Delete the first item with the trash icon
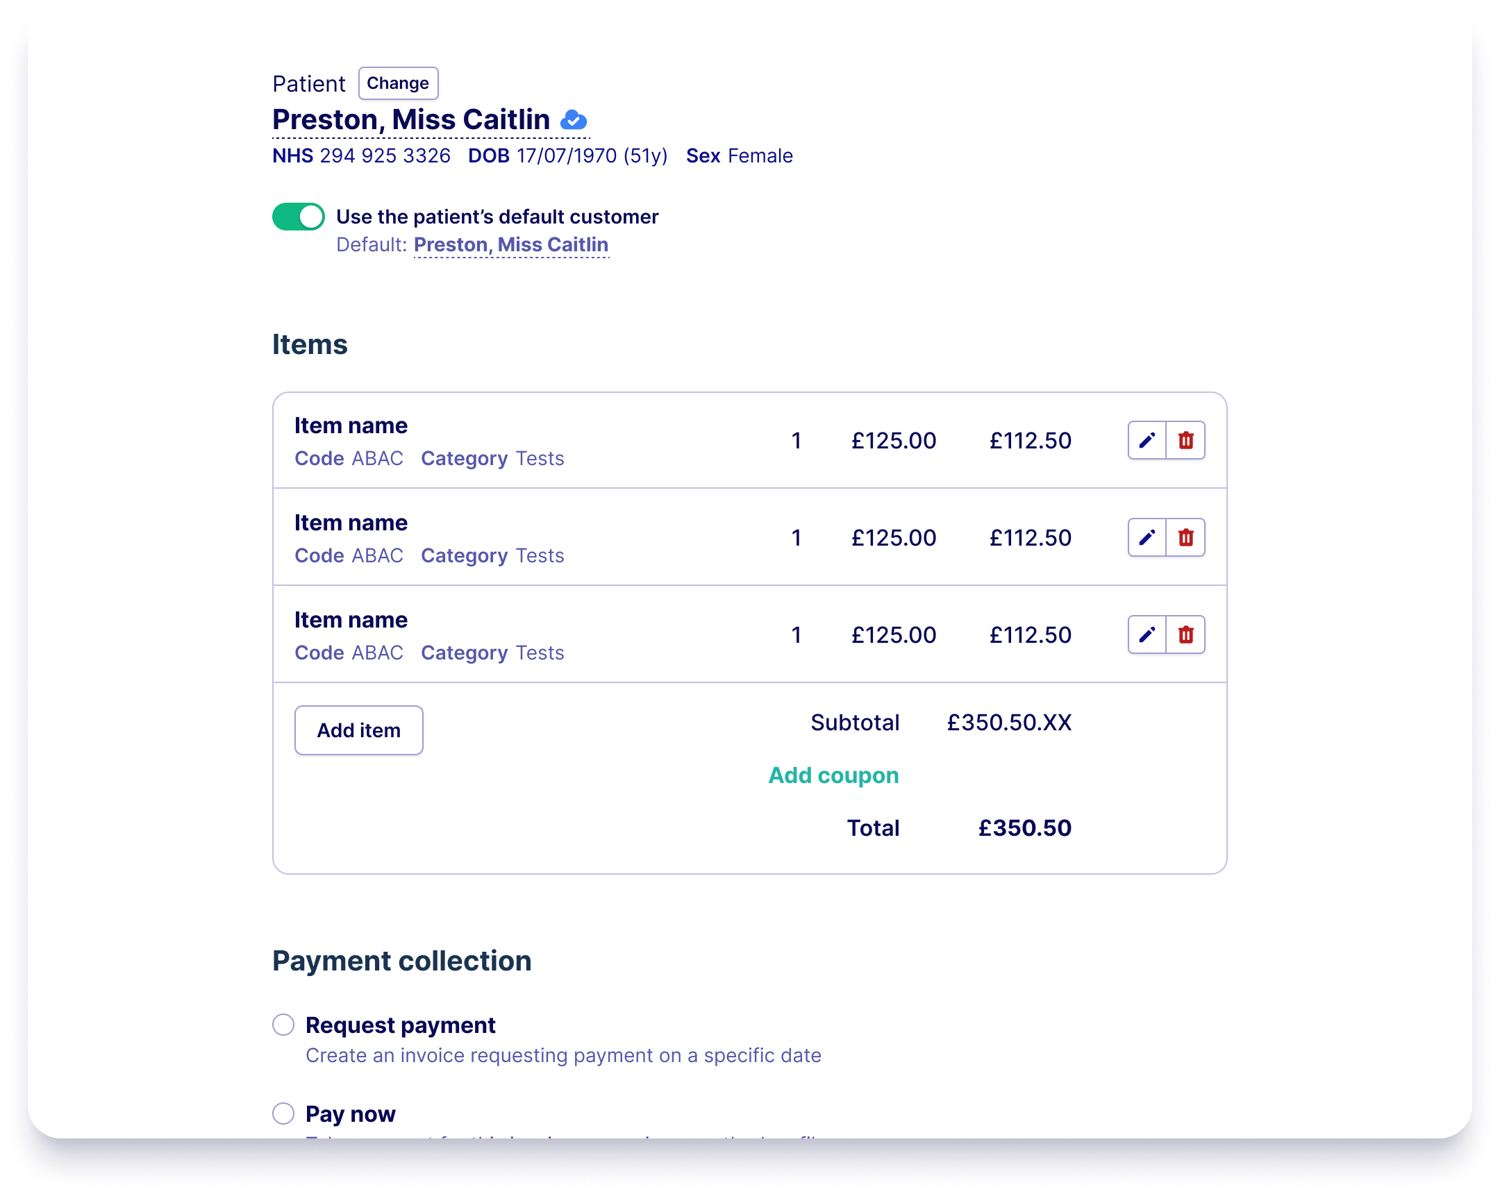Screen dimensions: 1500x1194 pyautogui.click(x=1186, y=440)
